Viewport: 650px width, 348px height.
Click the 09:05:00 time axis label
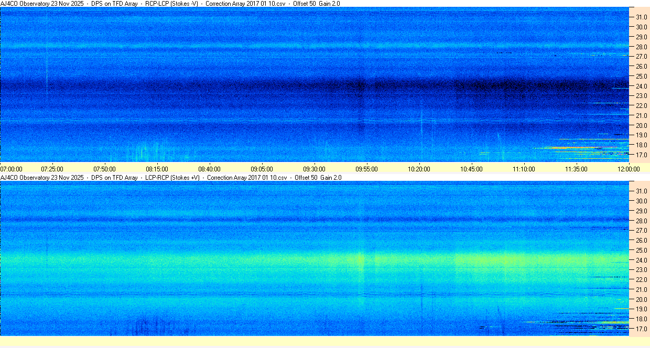point(262,169)
